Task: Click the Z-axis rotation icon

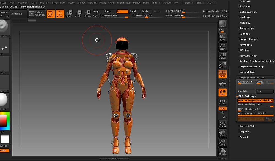Action: point(224,117)
